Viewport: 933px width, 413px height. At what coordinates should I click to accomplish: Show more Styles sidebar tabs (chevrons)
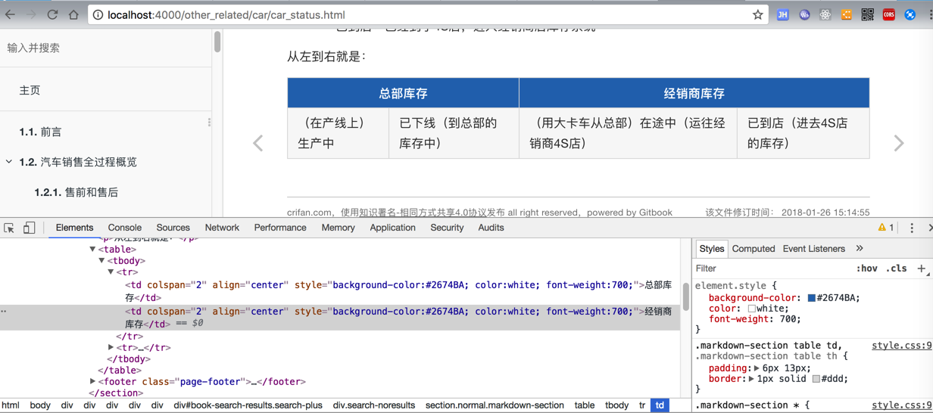point(860,249)
